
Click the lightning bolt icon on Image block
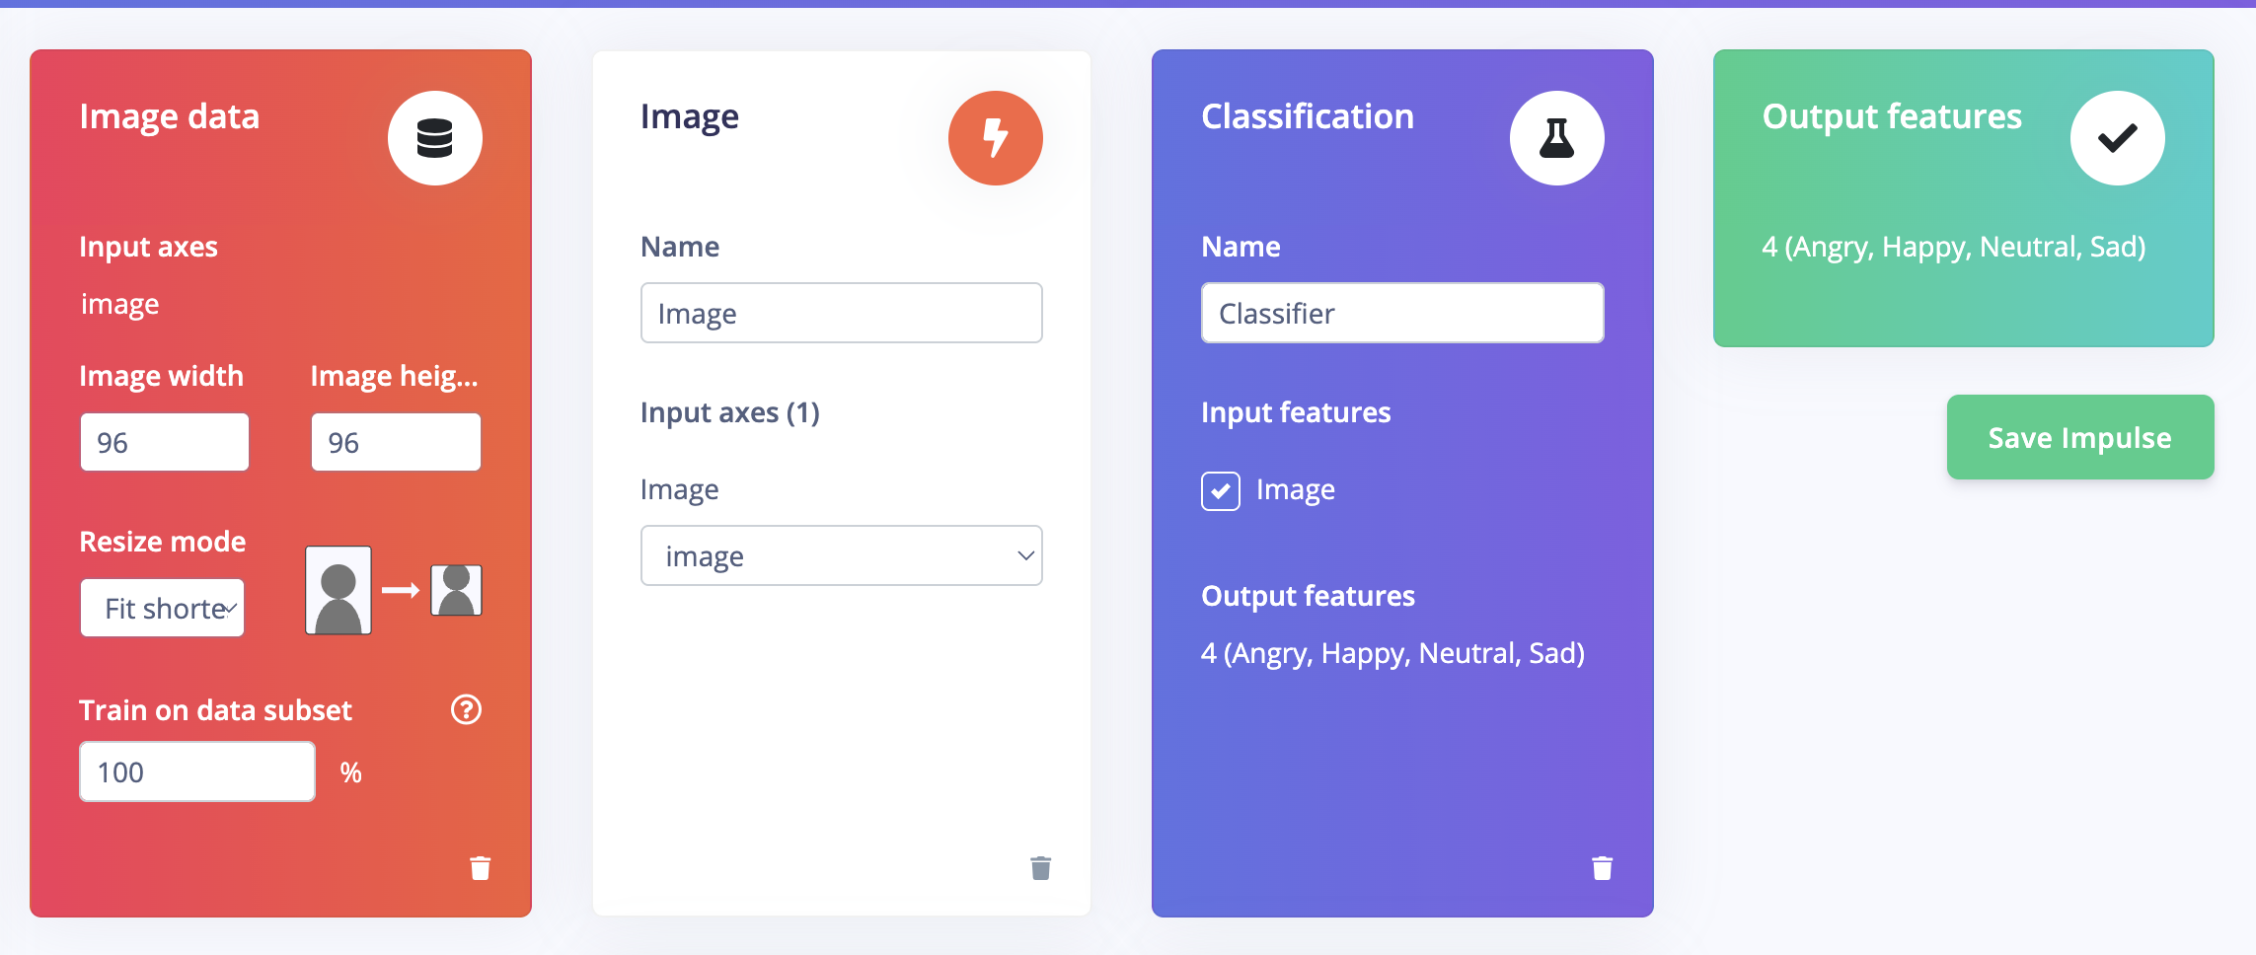[995, 138]
